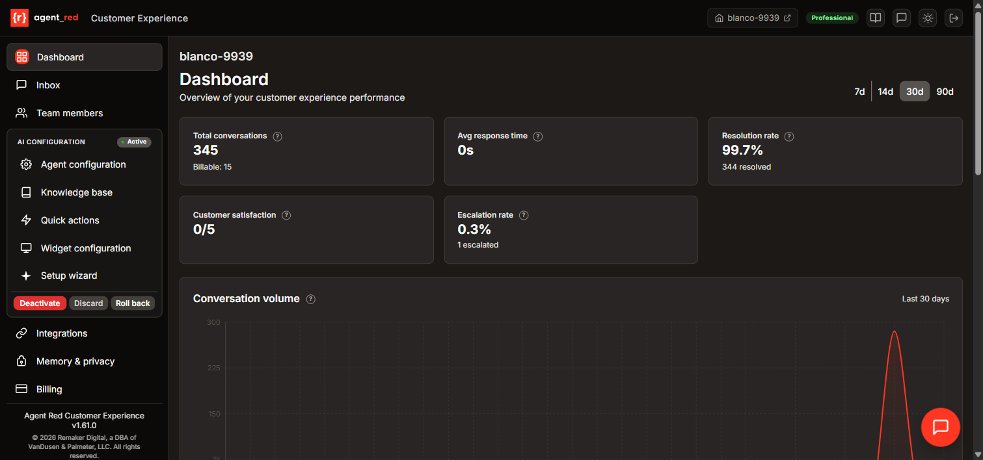The width and height of the screenshot is (983, 460).
Task: Click the Memory & privacy lock icon
Action: coord(21,361)
